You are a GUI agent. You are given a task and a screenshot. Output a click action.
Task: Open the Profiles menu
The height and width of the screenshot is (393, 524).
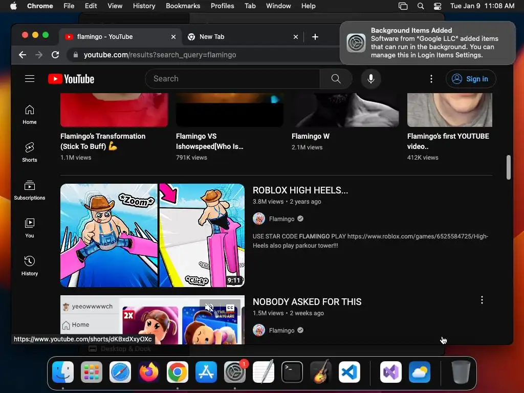tap(222, 6)
